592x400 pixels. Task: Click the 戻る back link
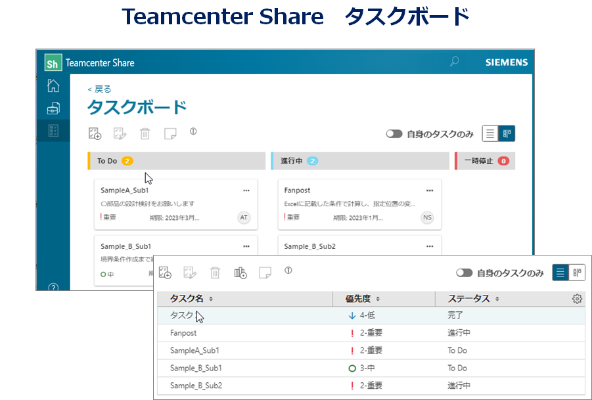pos(100,89)
